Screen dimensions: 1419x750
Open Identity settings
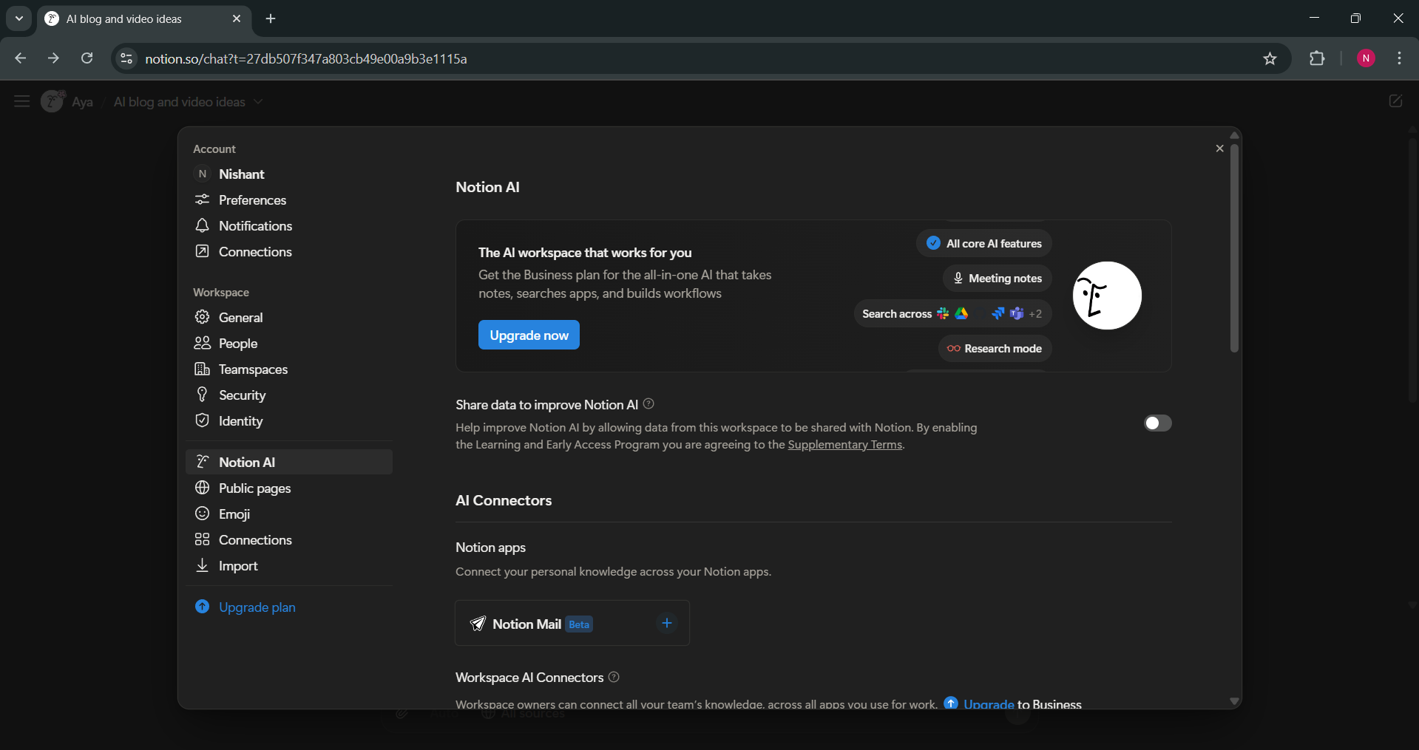tap(289, 421)
